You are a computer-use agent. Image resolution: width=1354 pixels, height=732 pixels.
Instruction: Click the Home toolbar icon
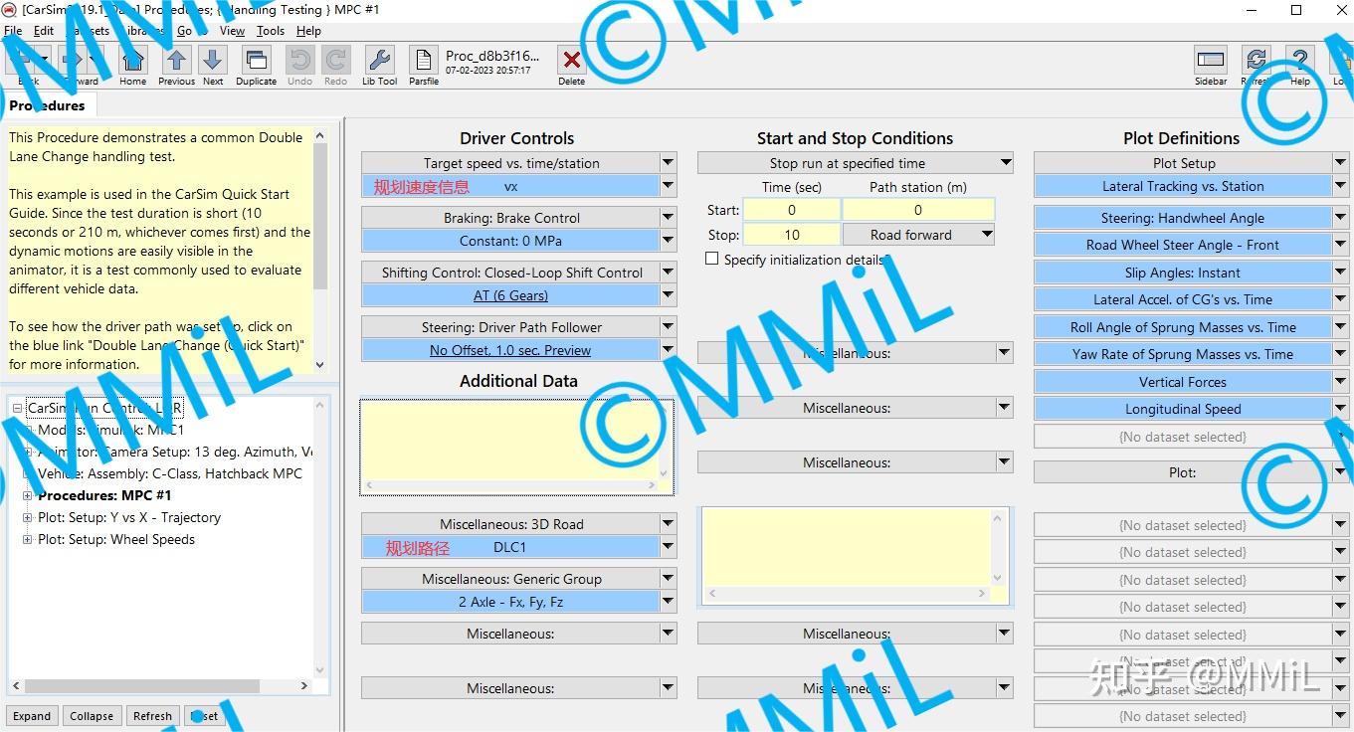(x=132, y=61)
